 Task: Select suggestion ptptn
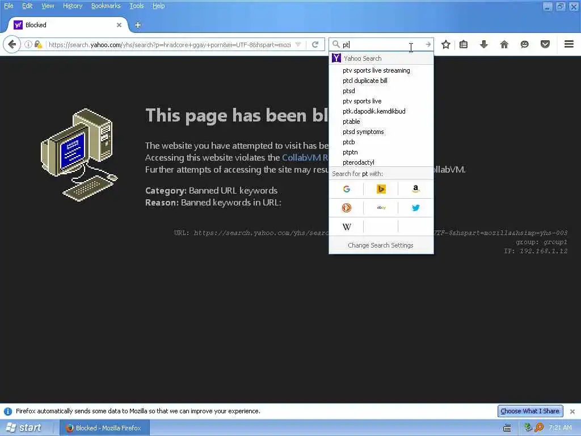click(381, 152)
